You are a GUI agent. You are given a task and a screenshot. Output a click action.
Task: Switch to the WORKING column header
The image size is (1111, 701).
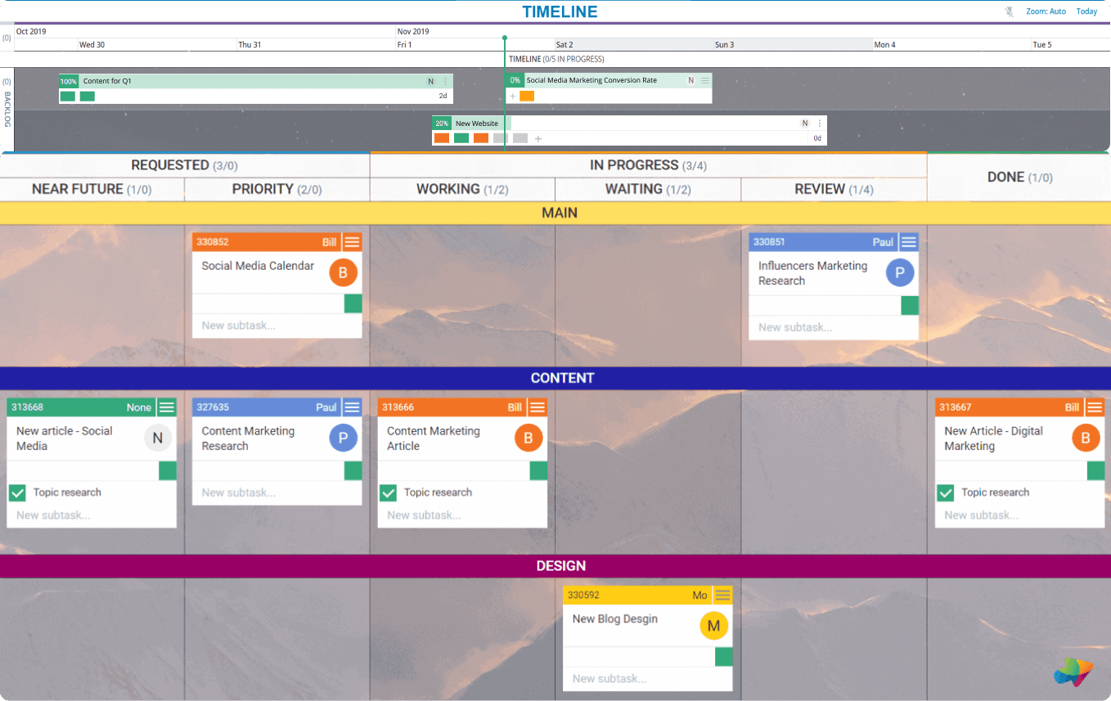(x=462, y=189)
